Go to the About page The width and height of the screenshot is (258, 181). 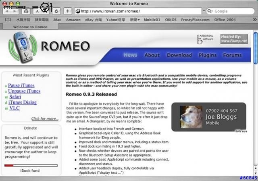(x=152, y=55)
